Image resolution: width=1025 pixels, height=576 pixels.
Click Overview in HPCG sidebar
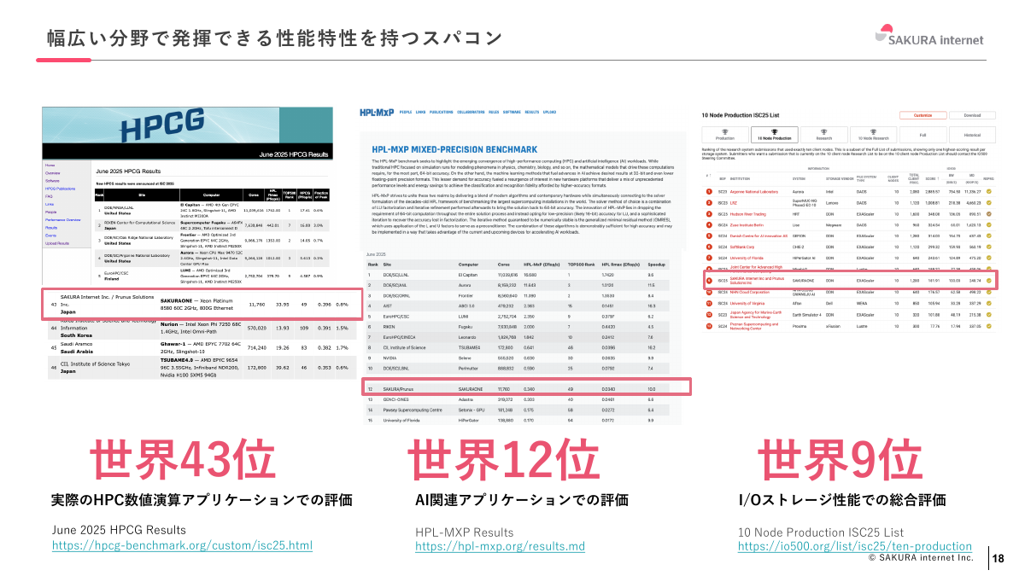[x=53, y=173]
